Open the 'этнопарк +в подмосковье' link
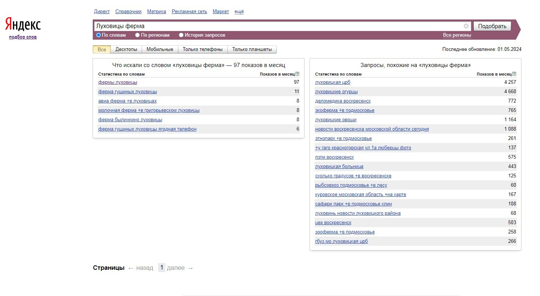The image size is (540, 296). (x=343, y=138)
